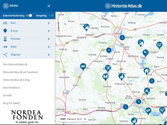Image resolution: width=167 pixels, height=125 pixels.
Task: Open HistoriskAtlas.dk's blog link
Action: point(16,80)
